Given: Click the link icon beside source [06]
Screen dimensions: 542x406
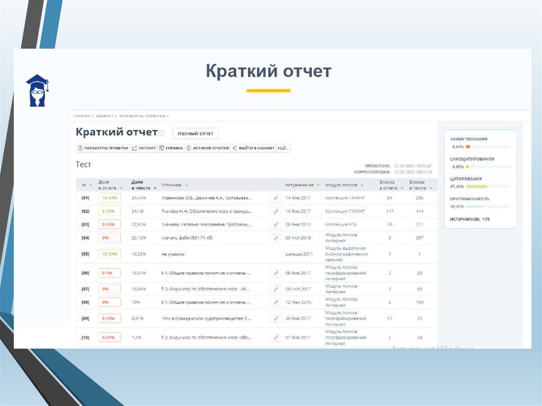Looking at the screenshot, I should coord(276,273).
